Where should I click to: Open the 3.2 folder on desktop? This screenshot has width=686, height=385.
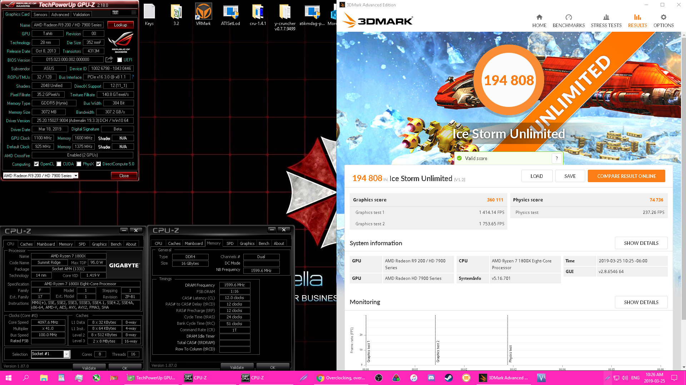click(x=176, y=15)
